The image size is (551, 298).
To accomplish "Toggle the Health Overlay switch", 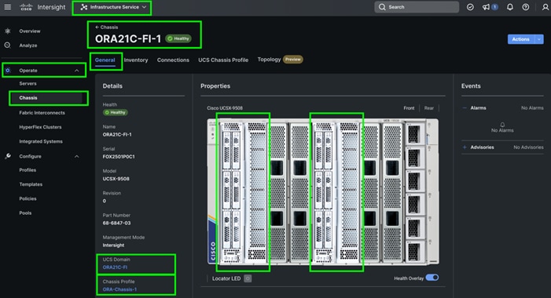I will click(432, 278).
